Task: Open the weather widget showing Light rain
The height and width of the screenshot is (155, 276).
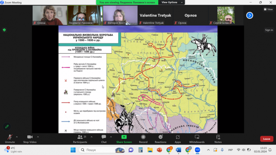Action: pyautogui.click(x=13, y=150)
